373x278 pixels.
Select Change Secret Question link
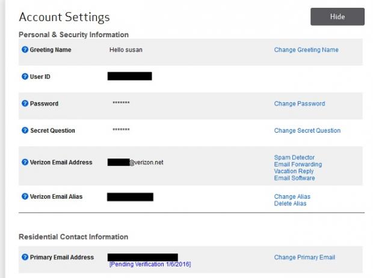pyautogui.click(x=307, y=130)
